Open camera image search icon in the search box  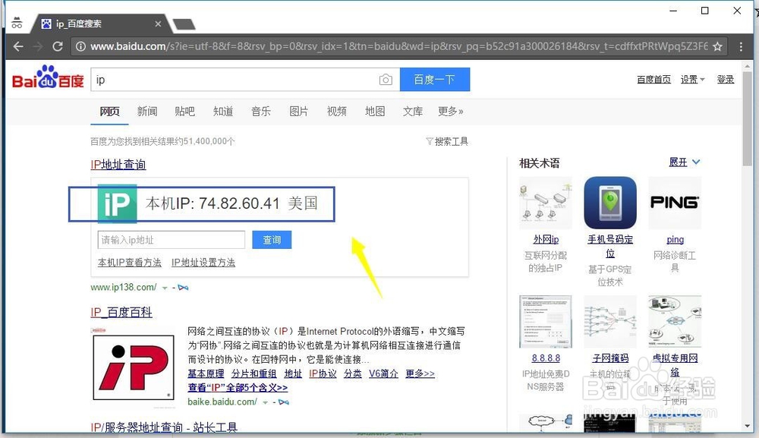coord(386,80)
